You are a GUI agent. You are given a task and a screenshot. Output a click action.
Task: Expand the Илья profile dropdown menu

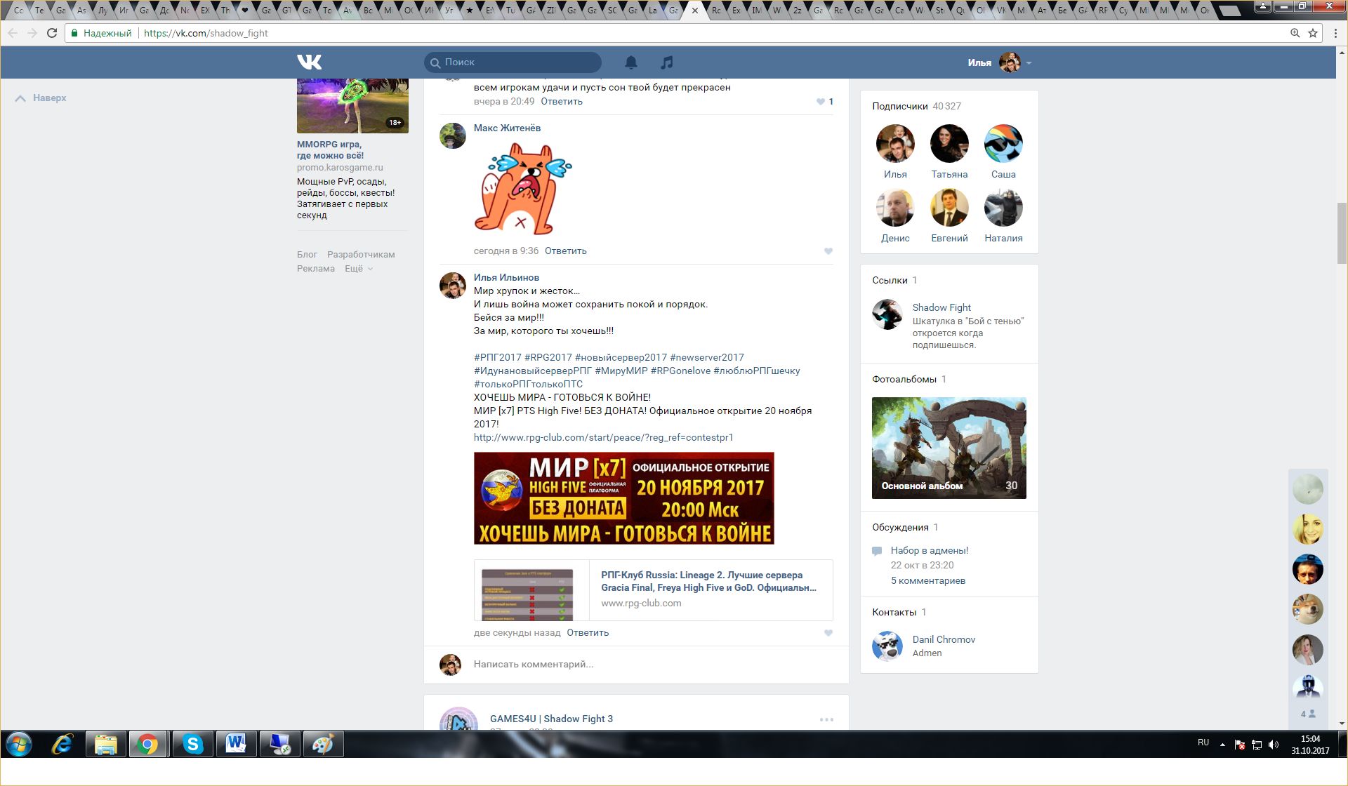(x=1029, y=62)
